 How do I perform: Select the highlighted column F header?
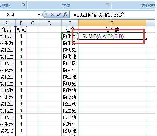[x=112, y=23]
